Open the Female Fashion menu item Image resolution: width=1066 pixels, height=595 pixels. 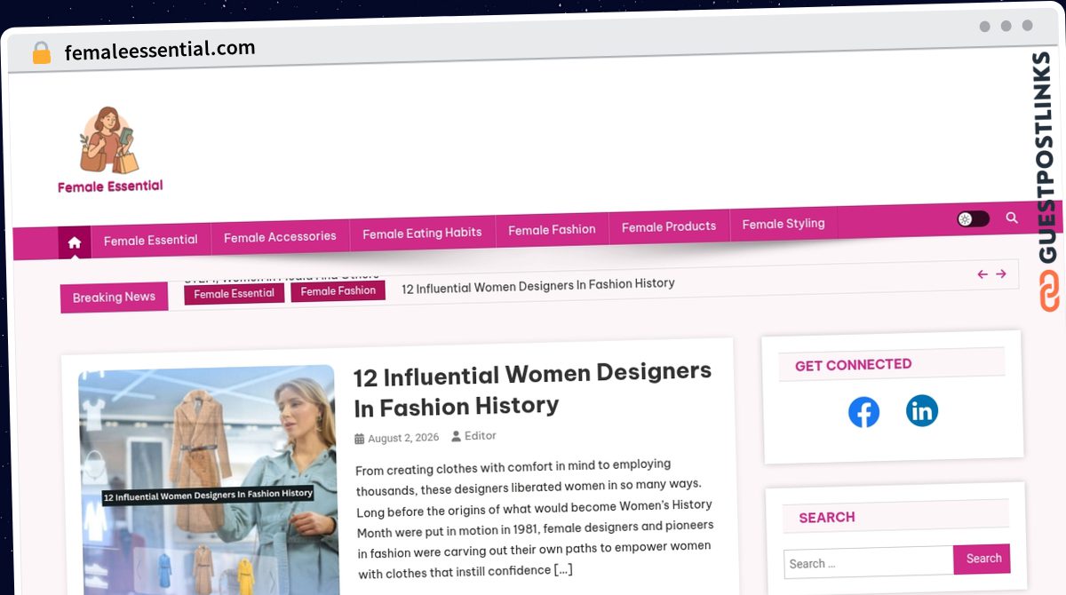pos(552,229)
